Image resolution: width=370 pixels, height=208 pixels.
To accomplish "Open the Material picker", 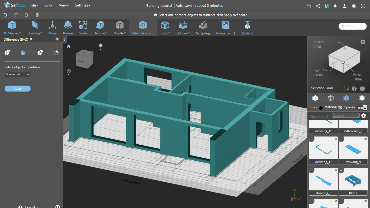I will click(x=340, y=107).
